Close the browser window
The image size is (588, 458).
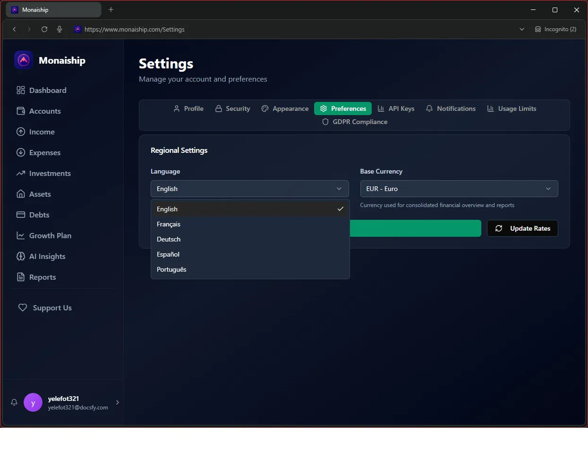(577, 9)
